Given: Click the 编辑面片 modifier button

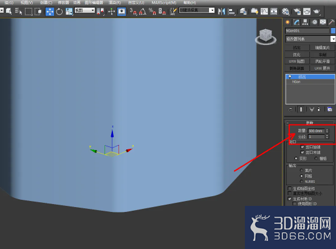Looking at the screenshot, I should pyautogui.click(x=322, y=47).
